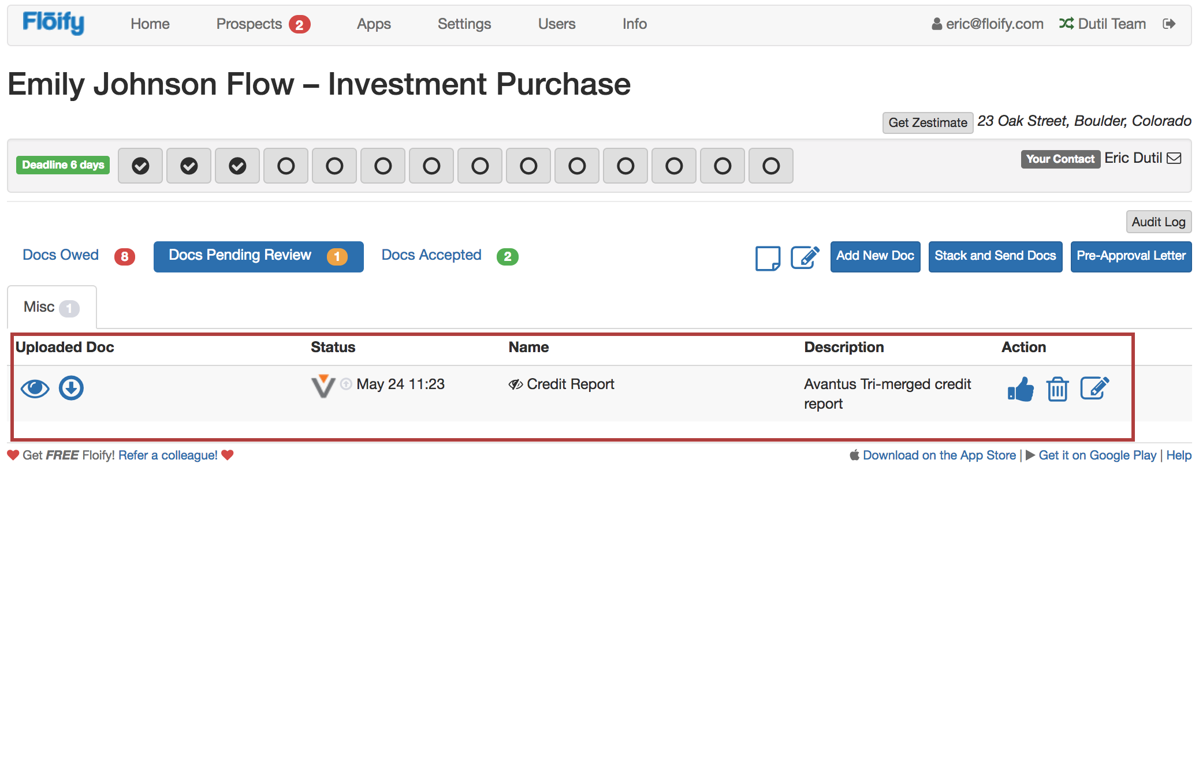Screen dimensions: 1199x762
Task: Toggle the third checked milestone circle
Action: (x=237, y=166)
